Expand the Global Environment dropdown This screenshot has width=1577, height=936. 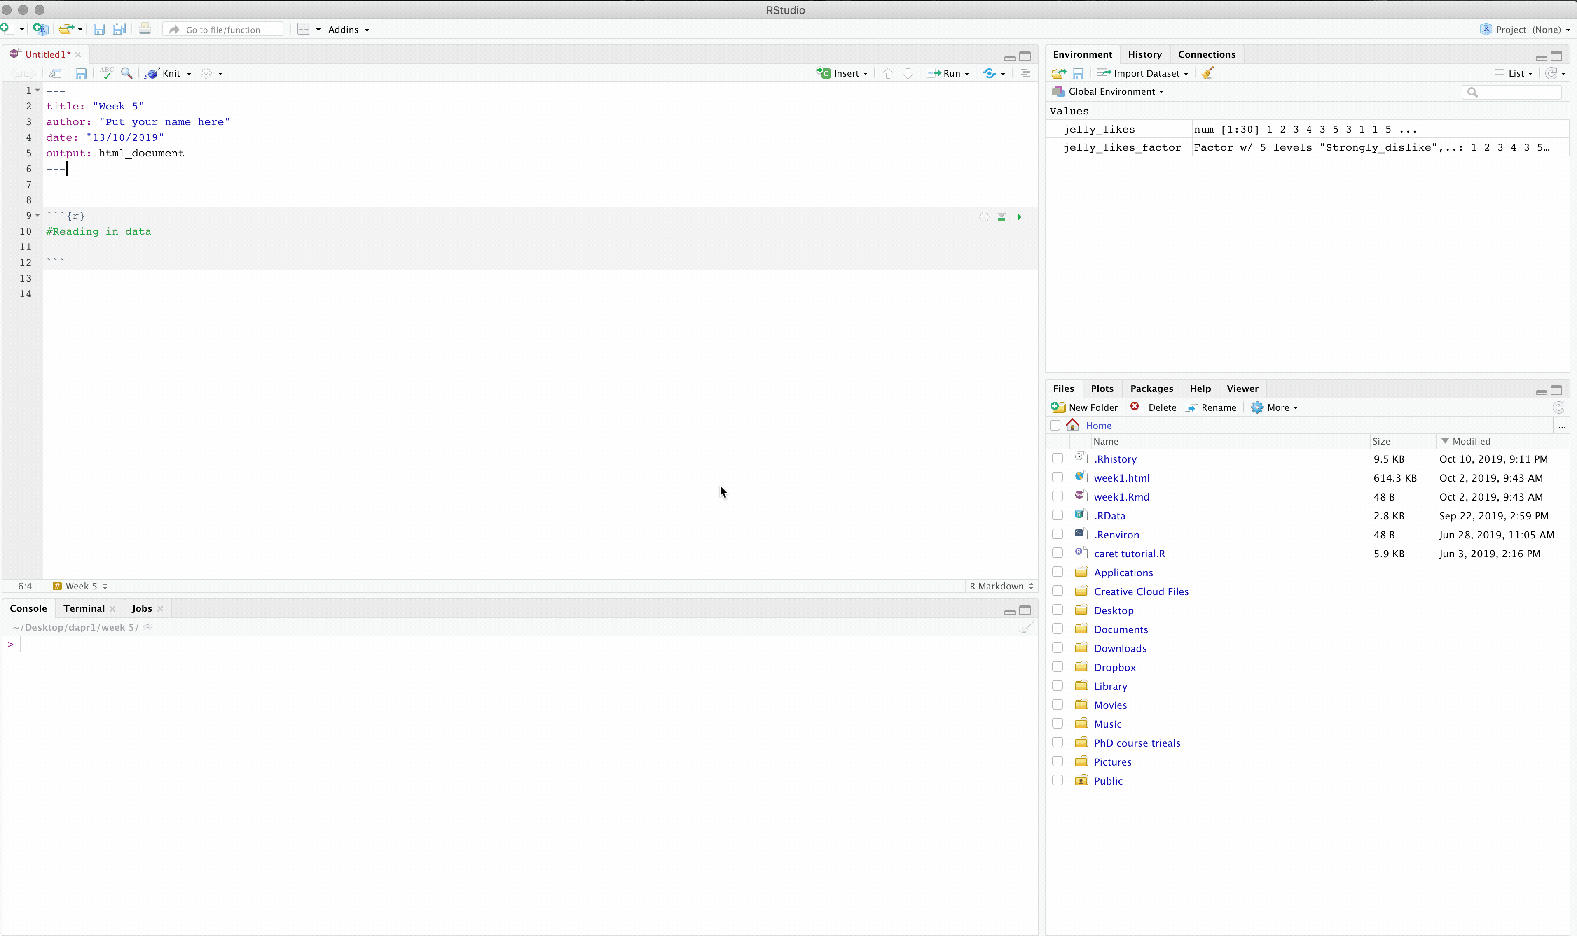tap(1115, 91)
